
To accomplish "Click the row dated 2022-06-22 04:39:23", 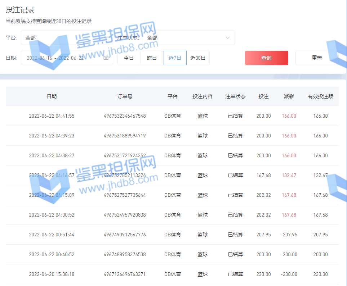I will point(52,136).
